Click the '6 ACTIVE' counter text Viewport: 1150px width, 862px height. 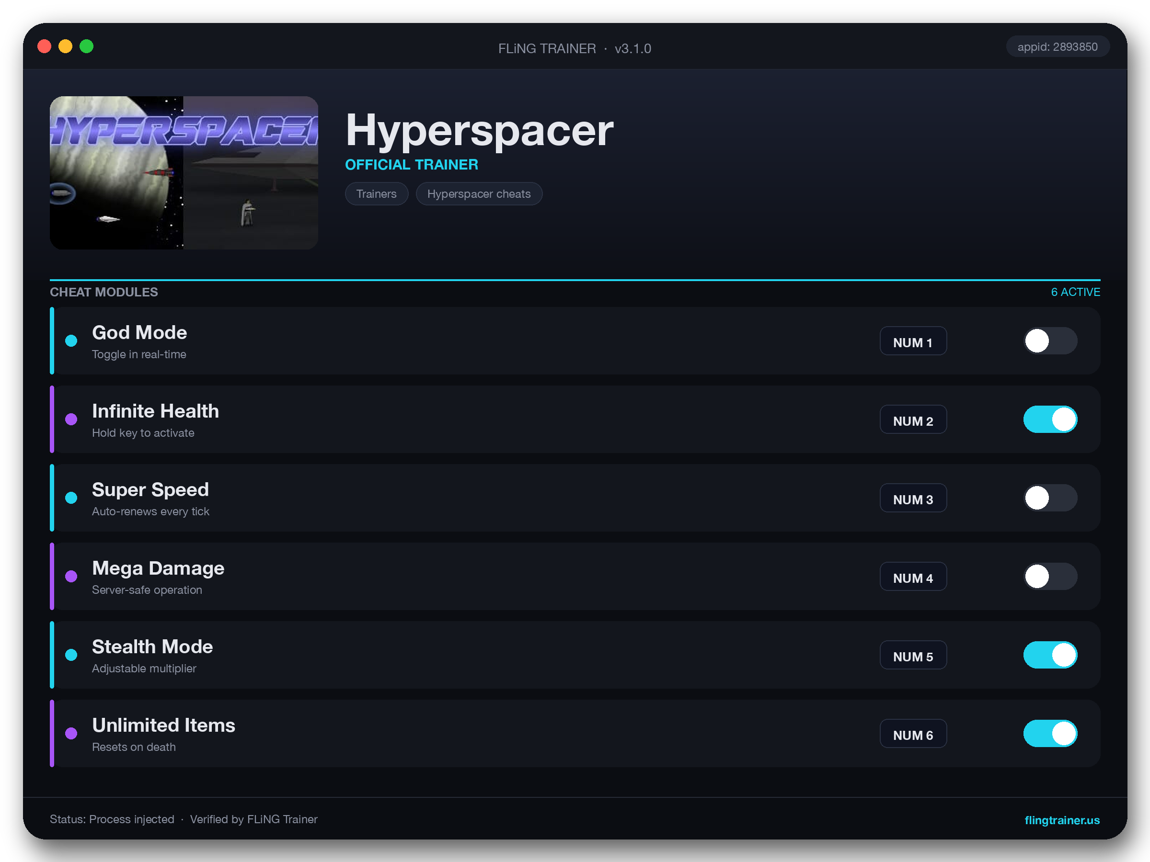coord(1075,292)
